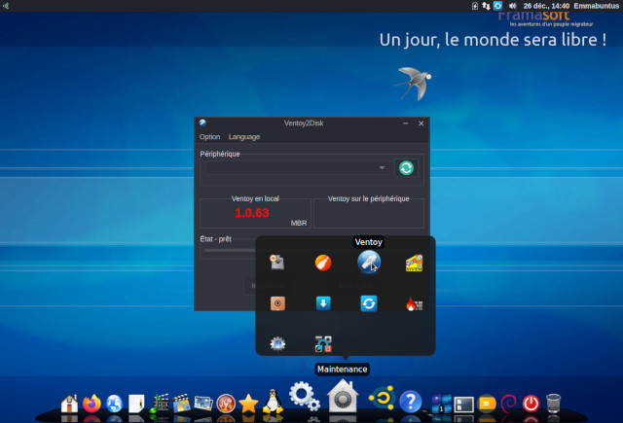Open the globe Internet launcher in dock
The height and width of the screenshot is (423, 623).
click(x=115, y=404)
